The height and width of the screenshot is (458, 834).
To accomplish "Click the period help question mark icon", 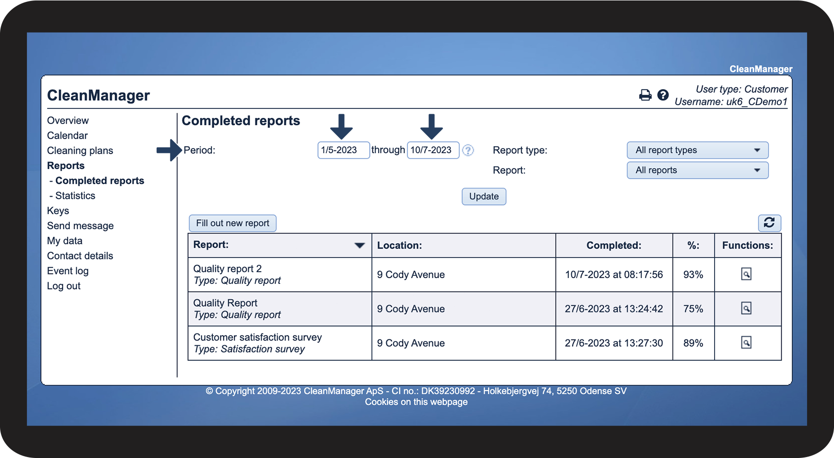I will pyautogui.click(x=468, y=150).
